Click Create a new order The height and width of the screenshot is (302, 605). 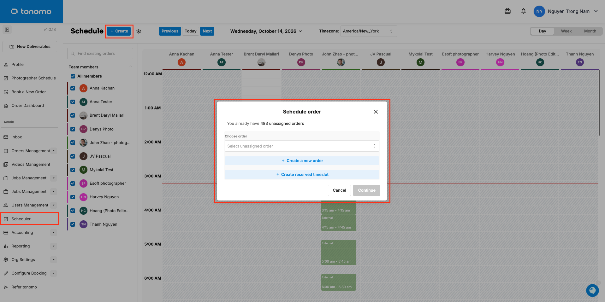[302, 161]
